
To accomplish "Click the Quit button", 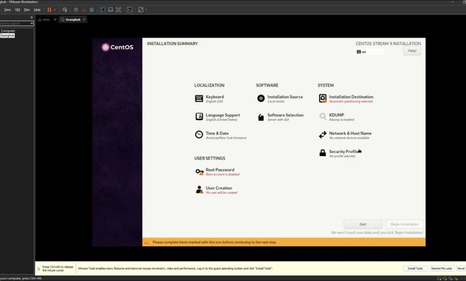I will point(363,224).
